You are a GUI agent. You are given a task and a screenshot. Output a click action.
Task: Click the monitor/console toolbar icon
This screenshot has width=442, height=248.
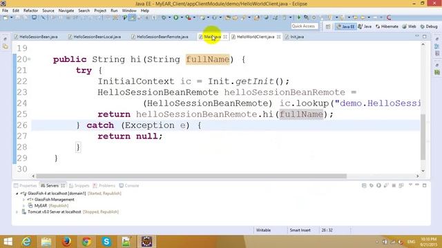(34, 18)
